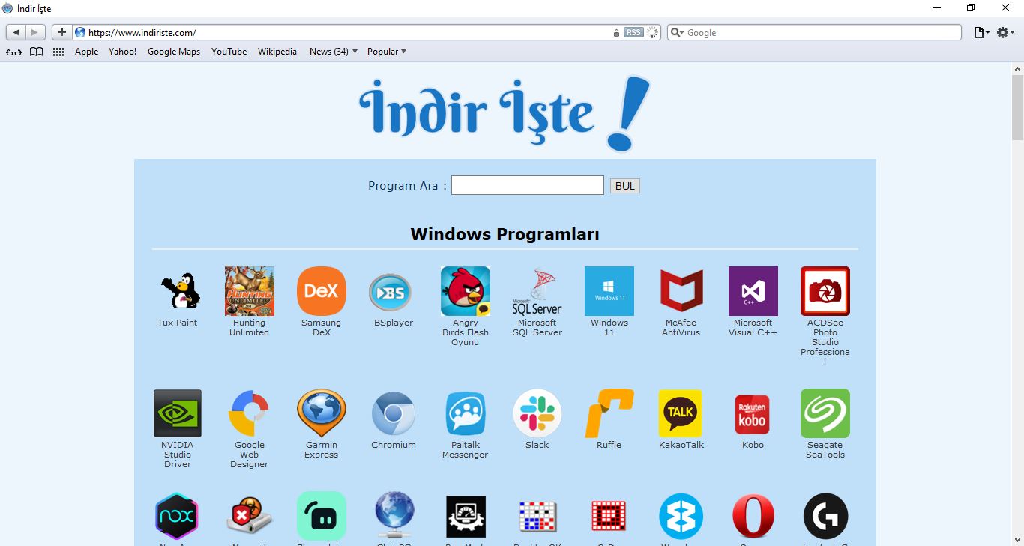The width and height of the screenshot is (1024, 546).
Task: Click the Hunting Unlimited game icon
Action: click(x=250, y=291)
